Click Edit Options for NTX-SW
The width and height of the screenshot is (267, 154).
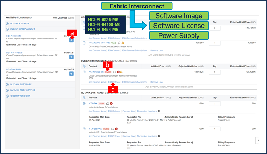point(114,111)
